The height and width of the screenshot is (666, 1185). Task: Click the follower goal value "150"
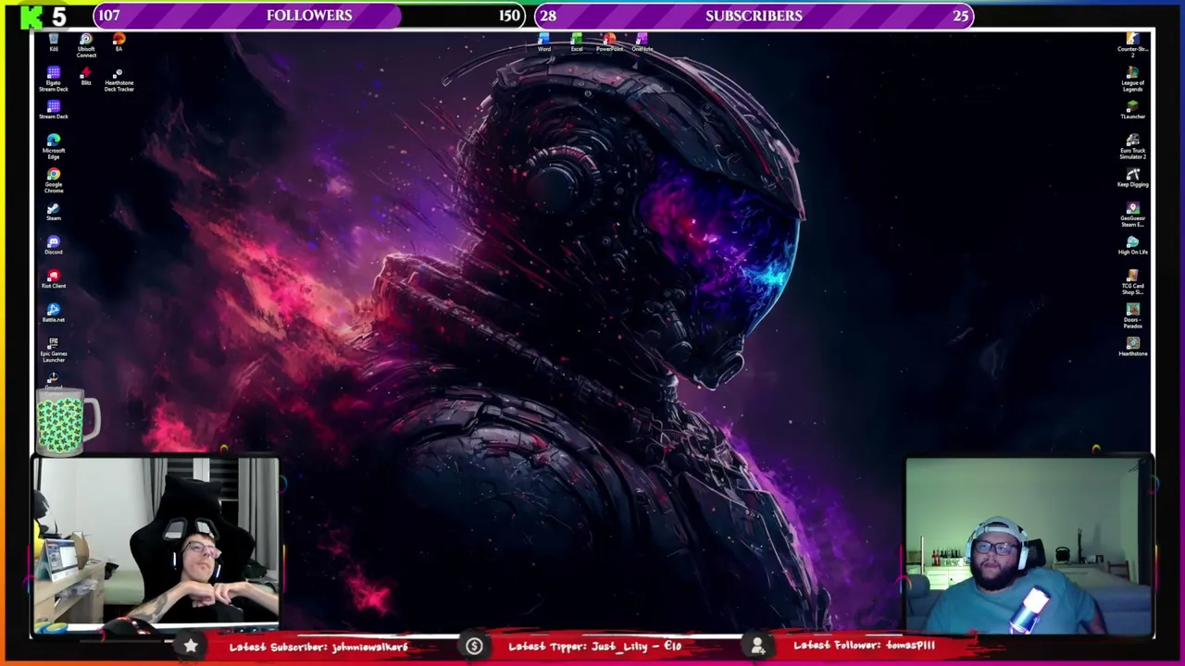click(x=509, y=16)
